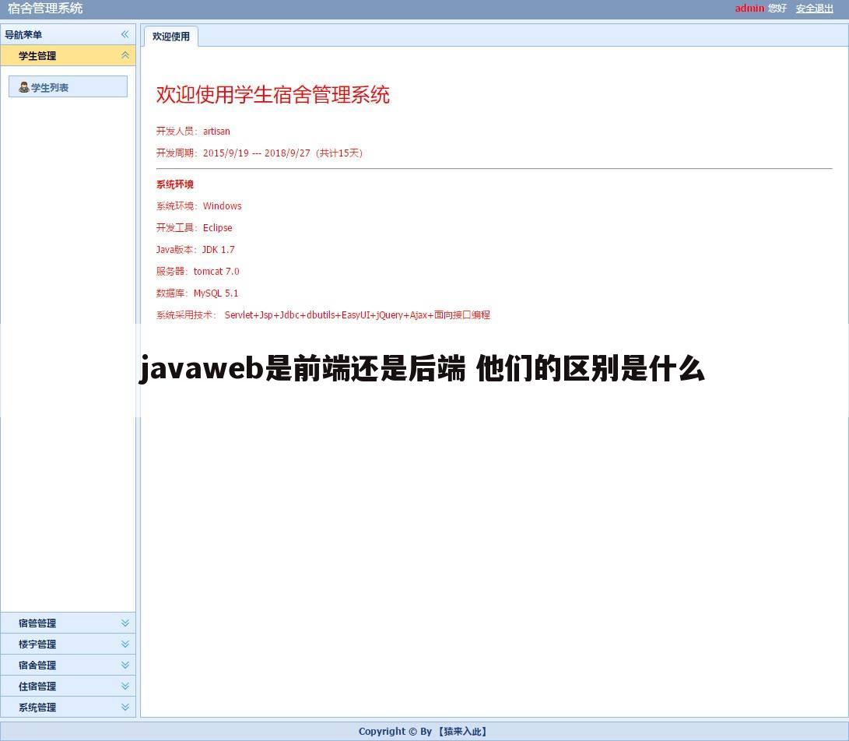Click the chevron icon on 宿管管理 panel
The width and height of the screenshot is (849, 741).
[x=125, y=623]
